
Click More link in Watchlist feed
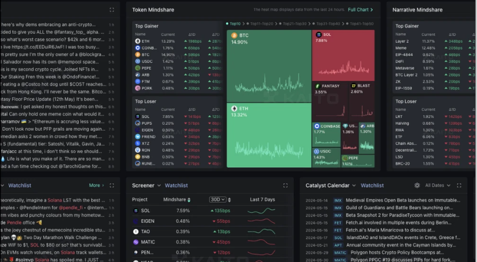click(x=97, y=186)
